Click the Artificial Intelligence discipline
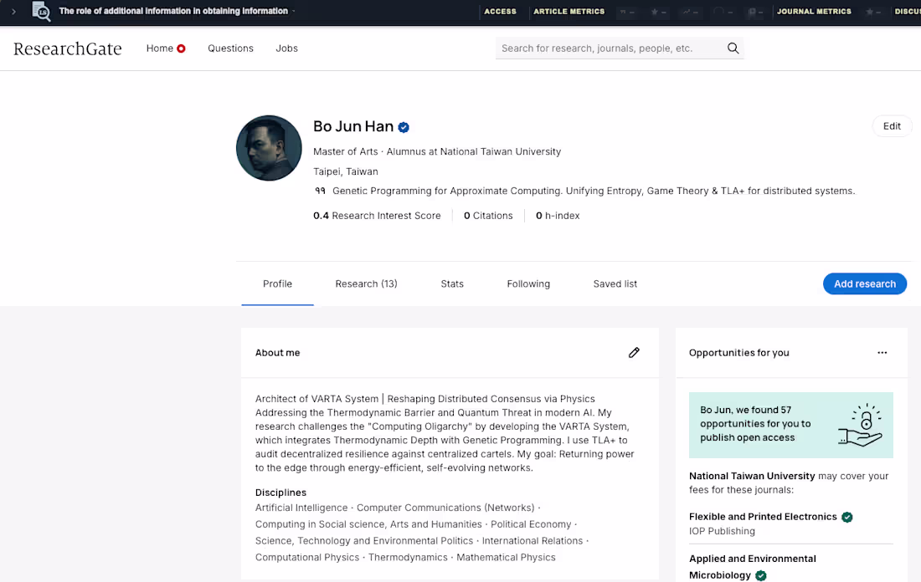This screenshot has height=582, width=921. pos(301,508)
